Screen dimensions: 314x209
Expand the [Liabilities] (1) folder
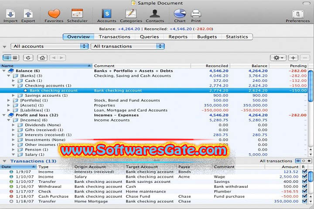click(x=9, y=110)
